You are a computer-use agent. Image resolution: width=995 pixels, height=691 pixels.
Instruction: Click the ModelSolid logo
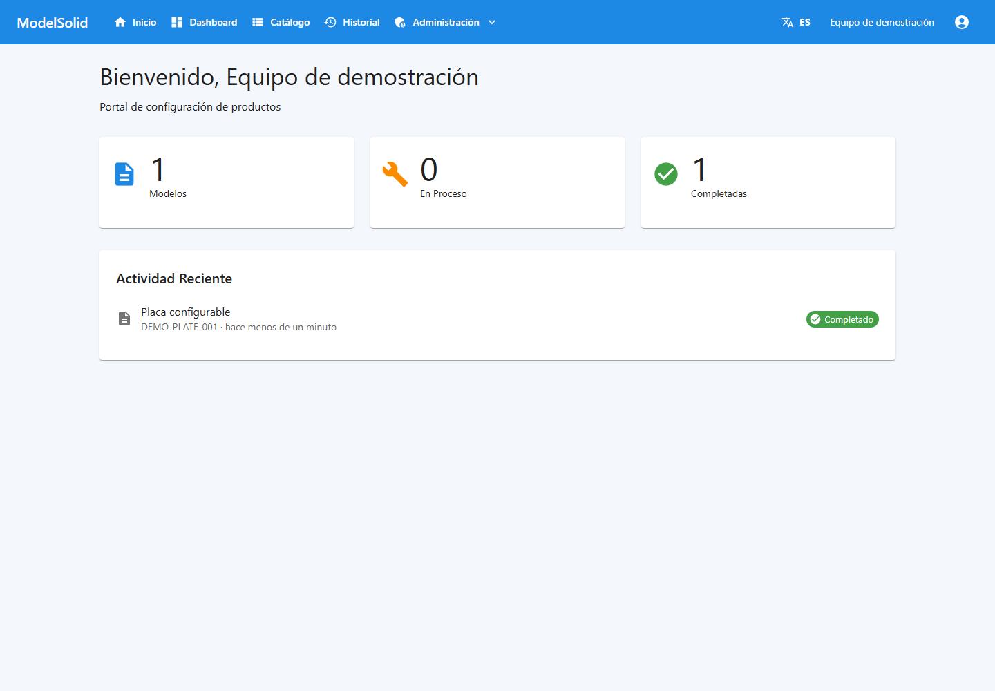pos(53,22)
